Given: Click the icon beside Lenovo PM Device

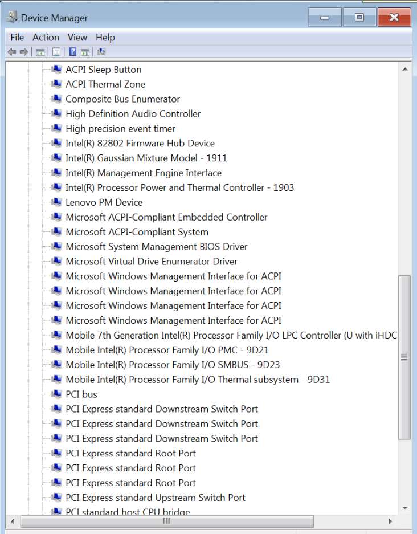Looking at the screenshot, I should (56, 202).
